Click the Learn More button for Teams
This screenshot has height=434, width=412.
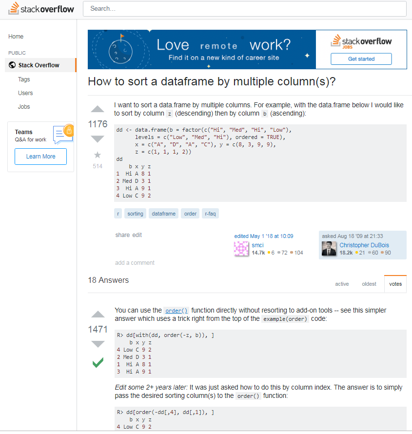(40, 157)
